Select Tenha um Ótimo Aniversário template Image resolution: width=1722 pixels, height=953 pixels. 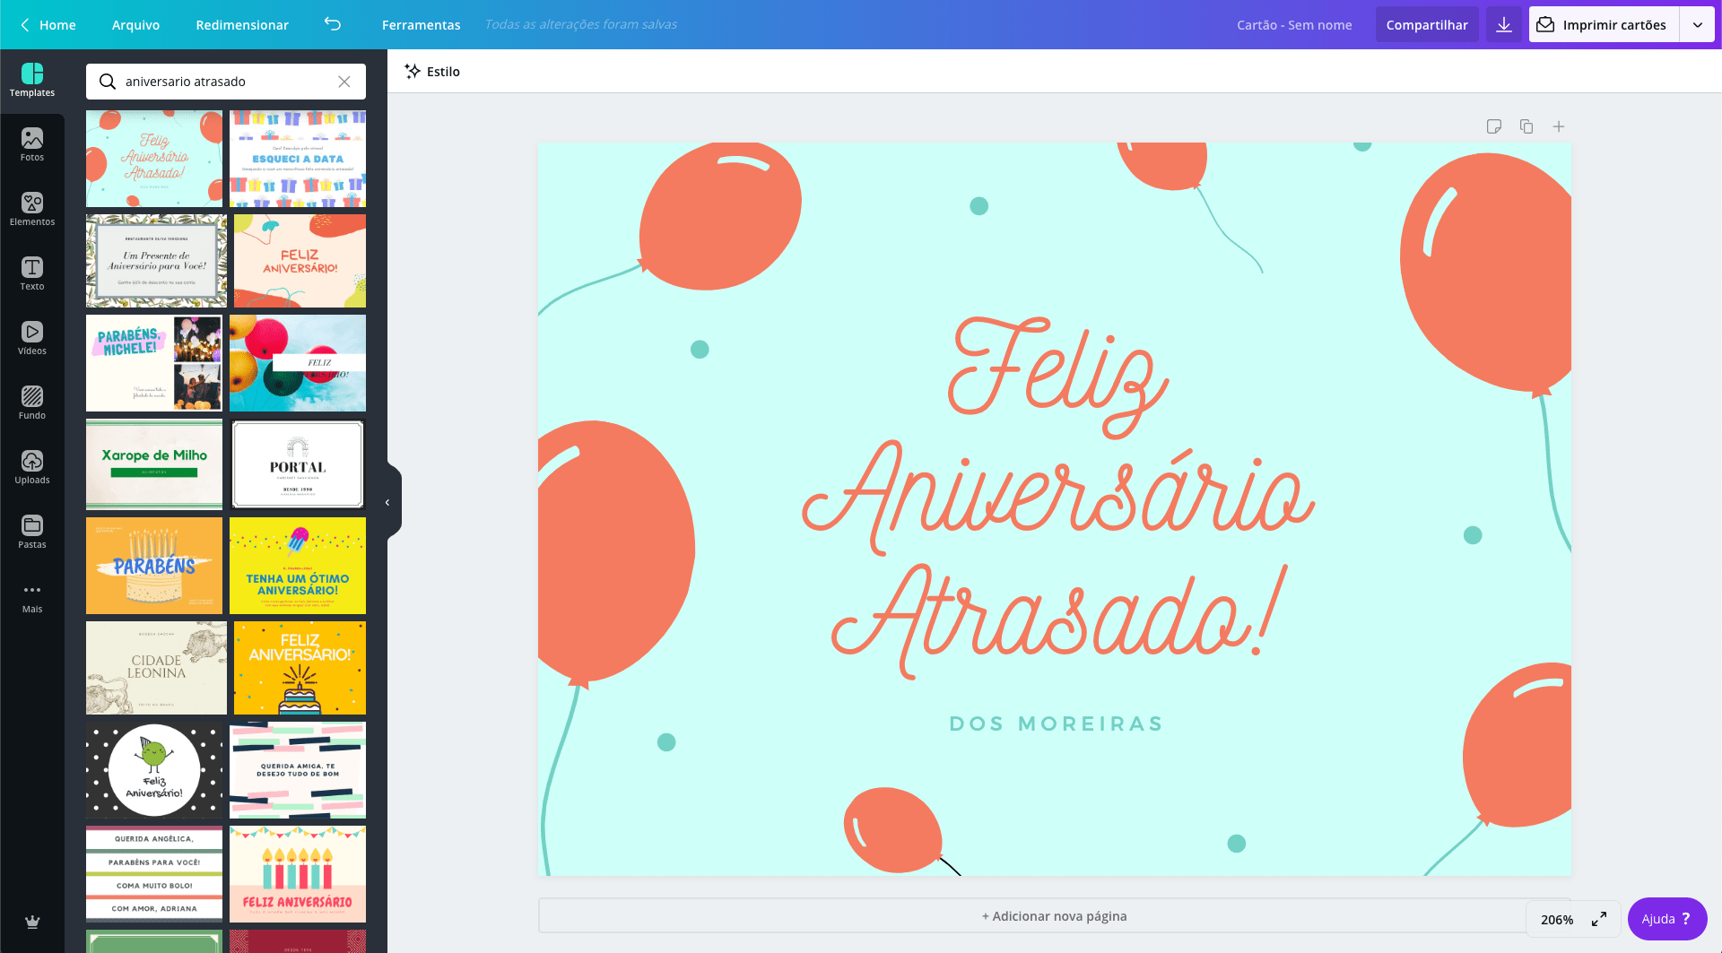(x=298, y=566)
